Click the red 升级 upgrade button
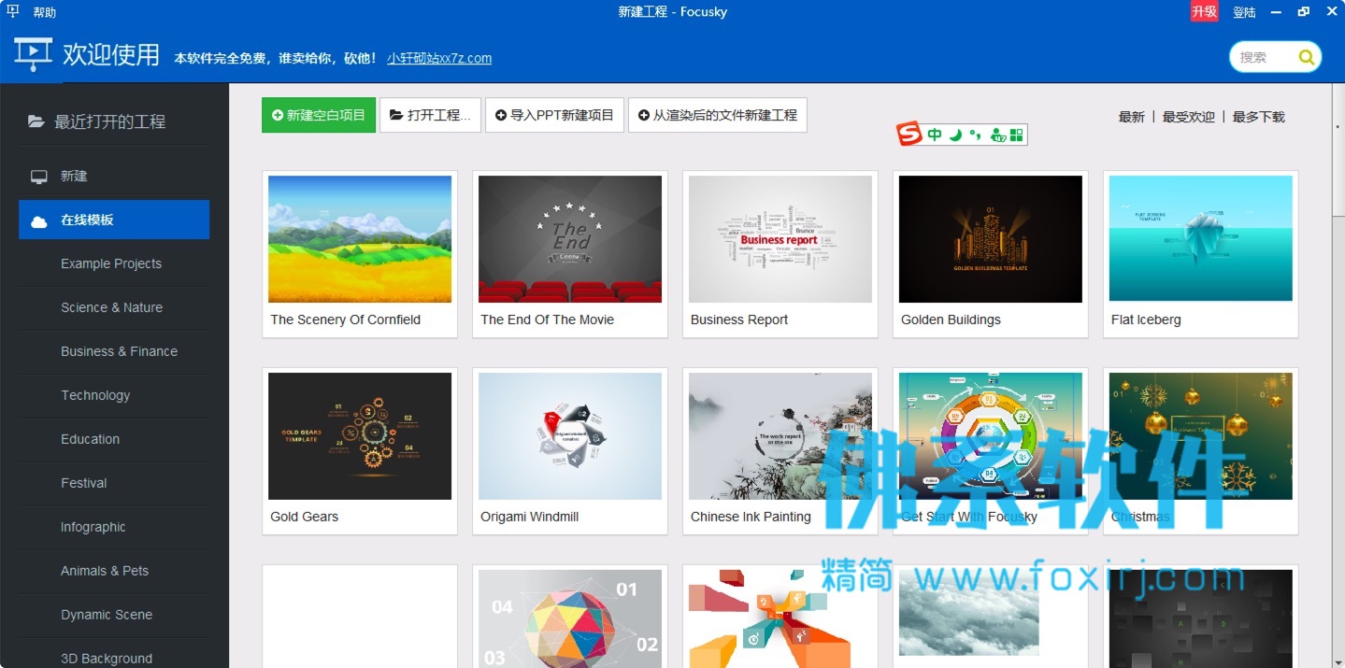1345x668 pixels. pos(1204,11)
